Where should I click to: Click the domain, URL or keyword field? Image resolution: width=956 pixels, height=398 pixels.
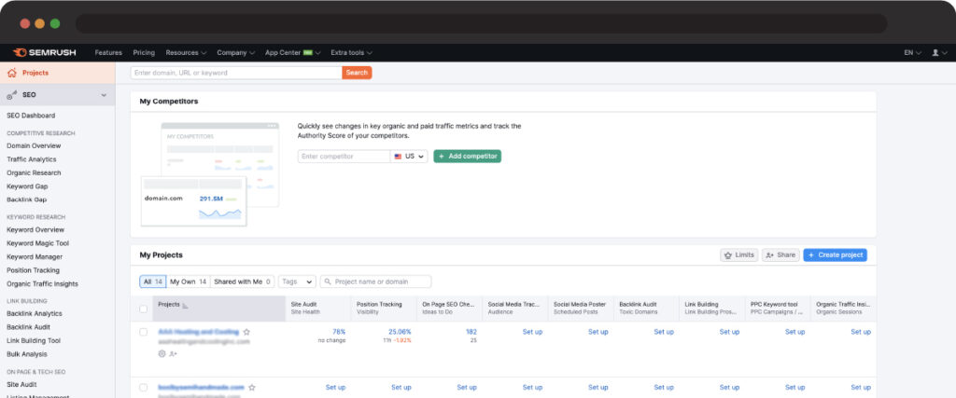tap(236, 73)
